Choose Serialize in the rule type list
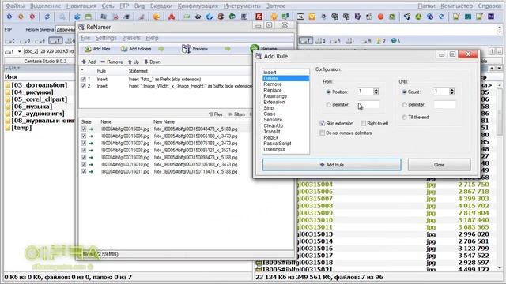This screenshot has width=506, height=284. tap(273, 120)
